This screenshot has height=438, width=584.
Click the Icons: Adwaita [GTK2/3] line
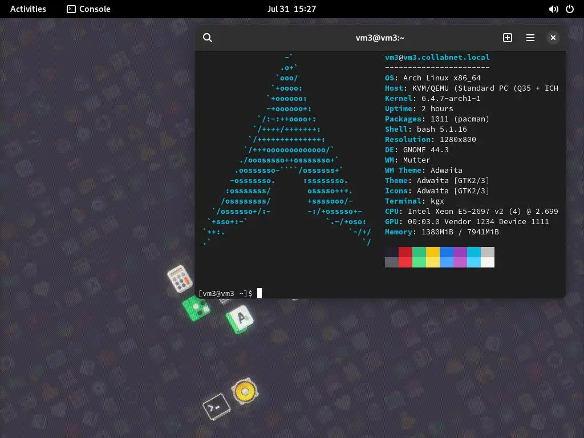click(437, 190)
